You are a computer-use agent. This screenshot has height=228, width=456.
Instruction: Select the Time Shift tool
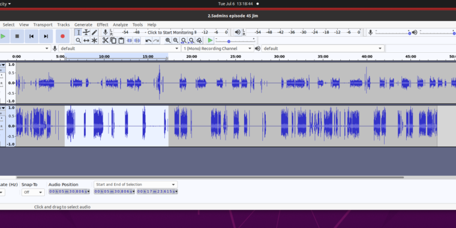pos(86,40)
